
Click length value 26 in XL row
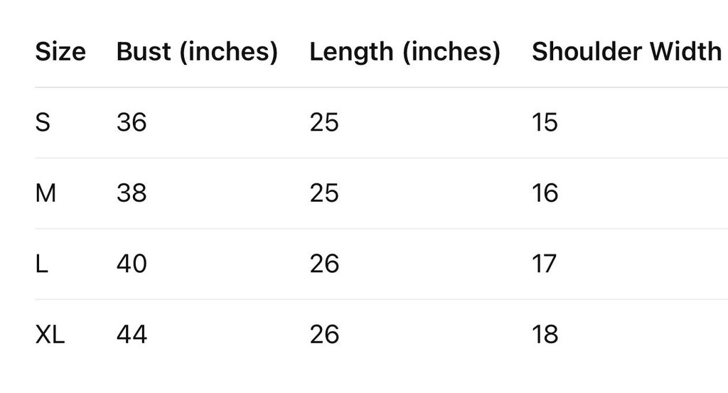[x=324, y=335]
